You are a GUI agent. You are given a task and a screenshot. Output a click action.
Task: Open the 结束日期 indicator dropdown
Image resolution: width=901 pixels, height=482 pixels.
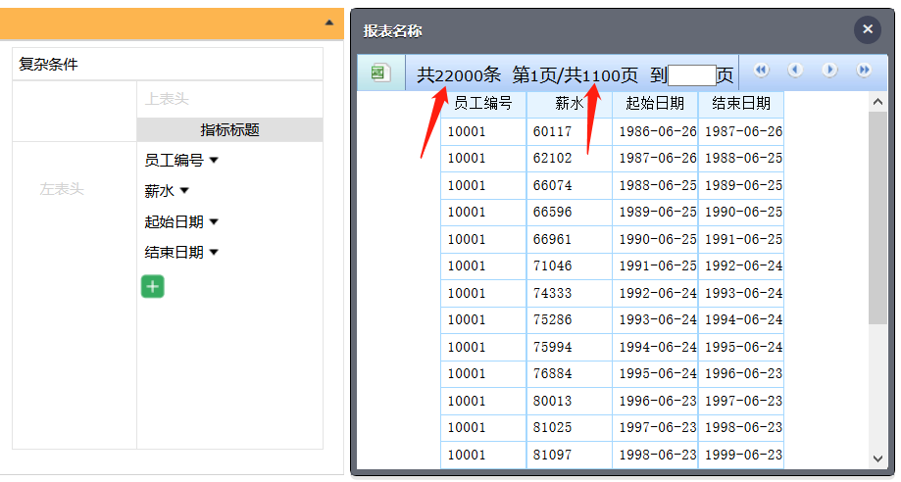click(214, 252)
